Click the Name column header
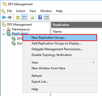The width and height of the screenshot is (102, 96). 57,32
